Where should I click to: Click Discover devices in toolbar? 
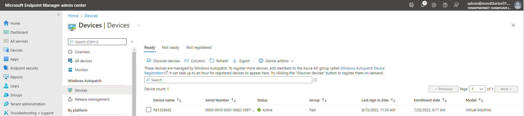[163, 61]
